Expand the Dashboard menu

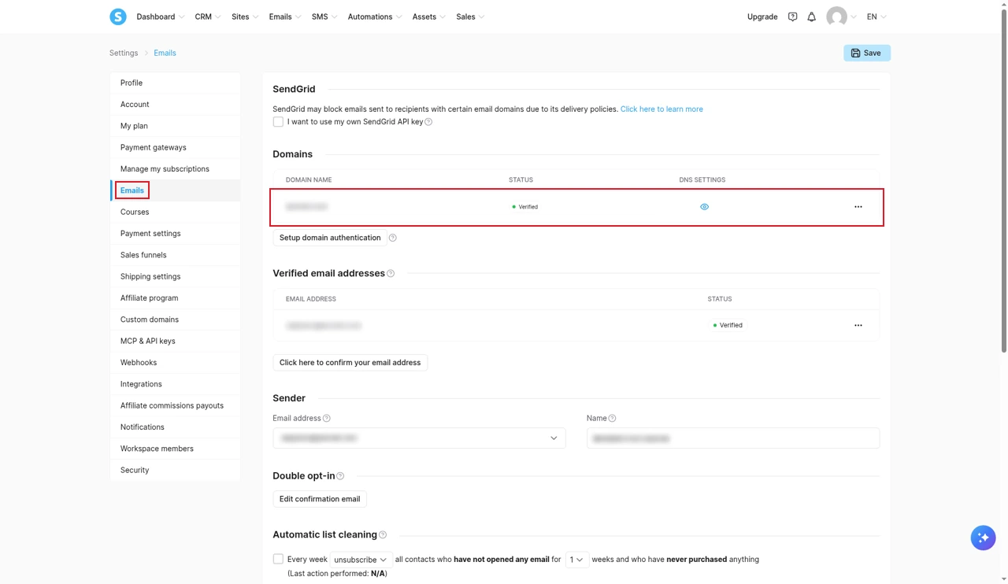tap(160, 17)
